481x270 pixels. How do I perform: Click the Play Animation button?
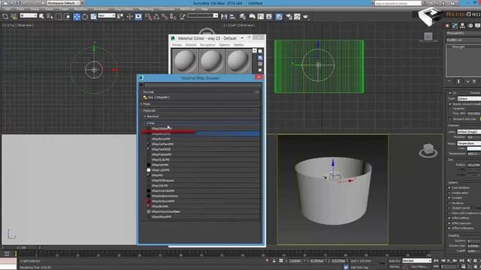tap(449, 261)
